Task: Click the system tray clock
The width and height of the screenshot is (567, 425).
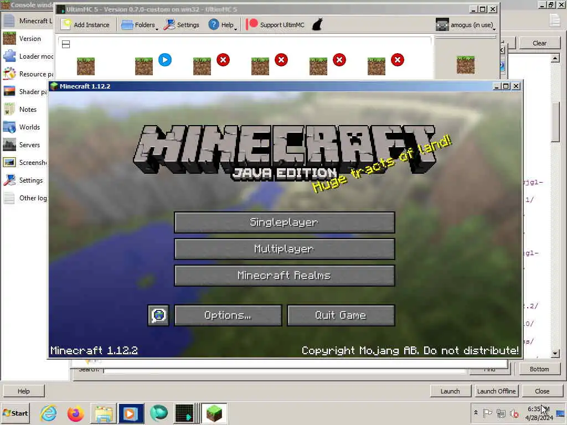Action: coord(539,413)
